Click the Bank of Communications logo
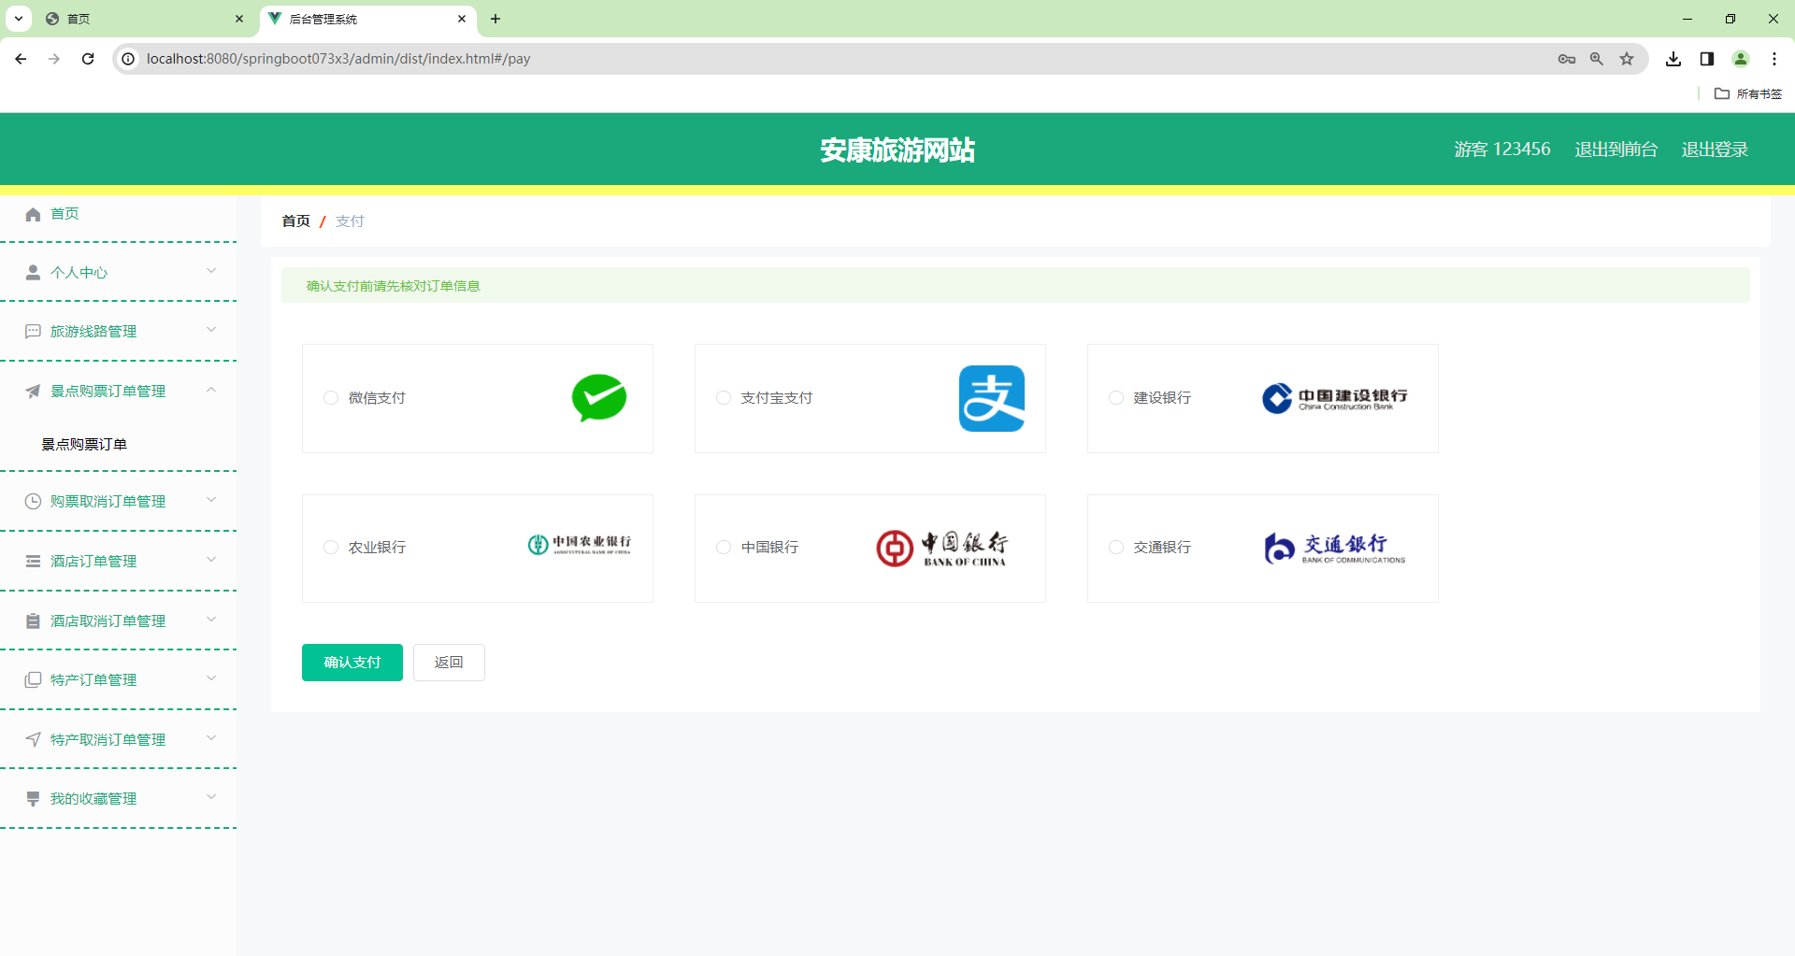 click(1334, 549)
